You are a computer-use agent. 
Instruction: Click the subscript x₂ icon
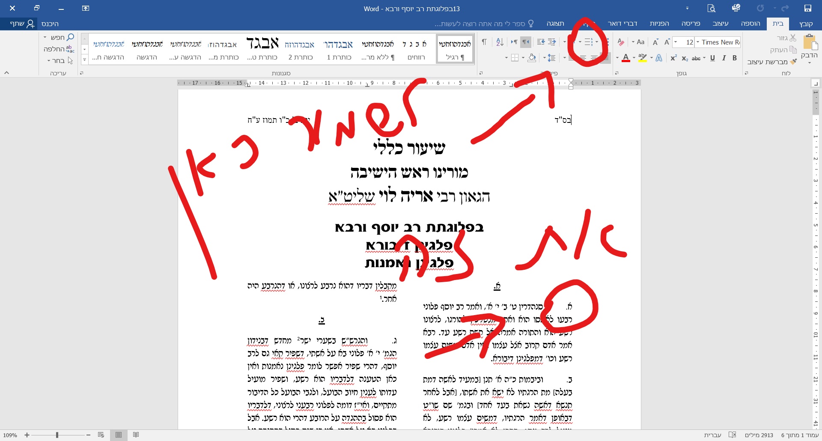685,57
